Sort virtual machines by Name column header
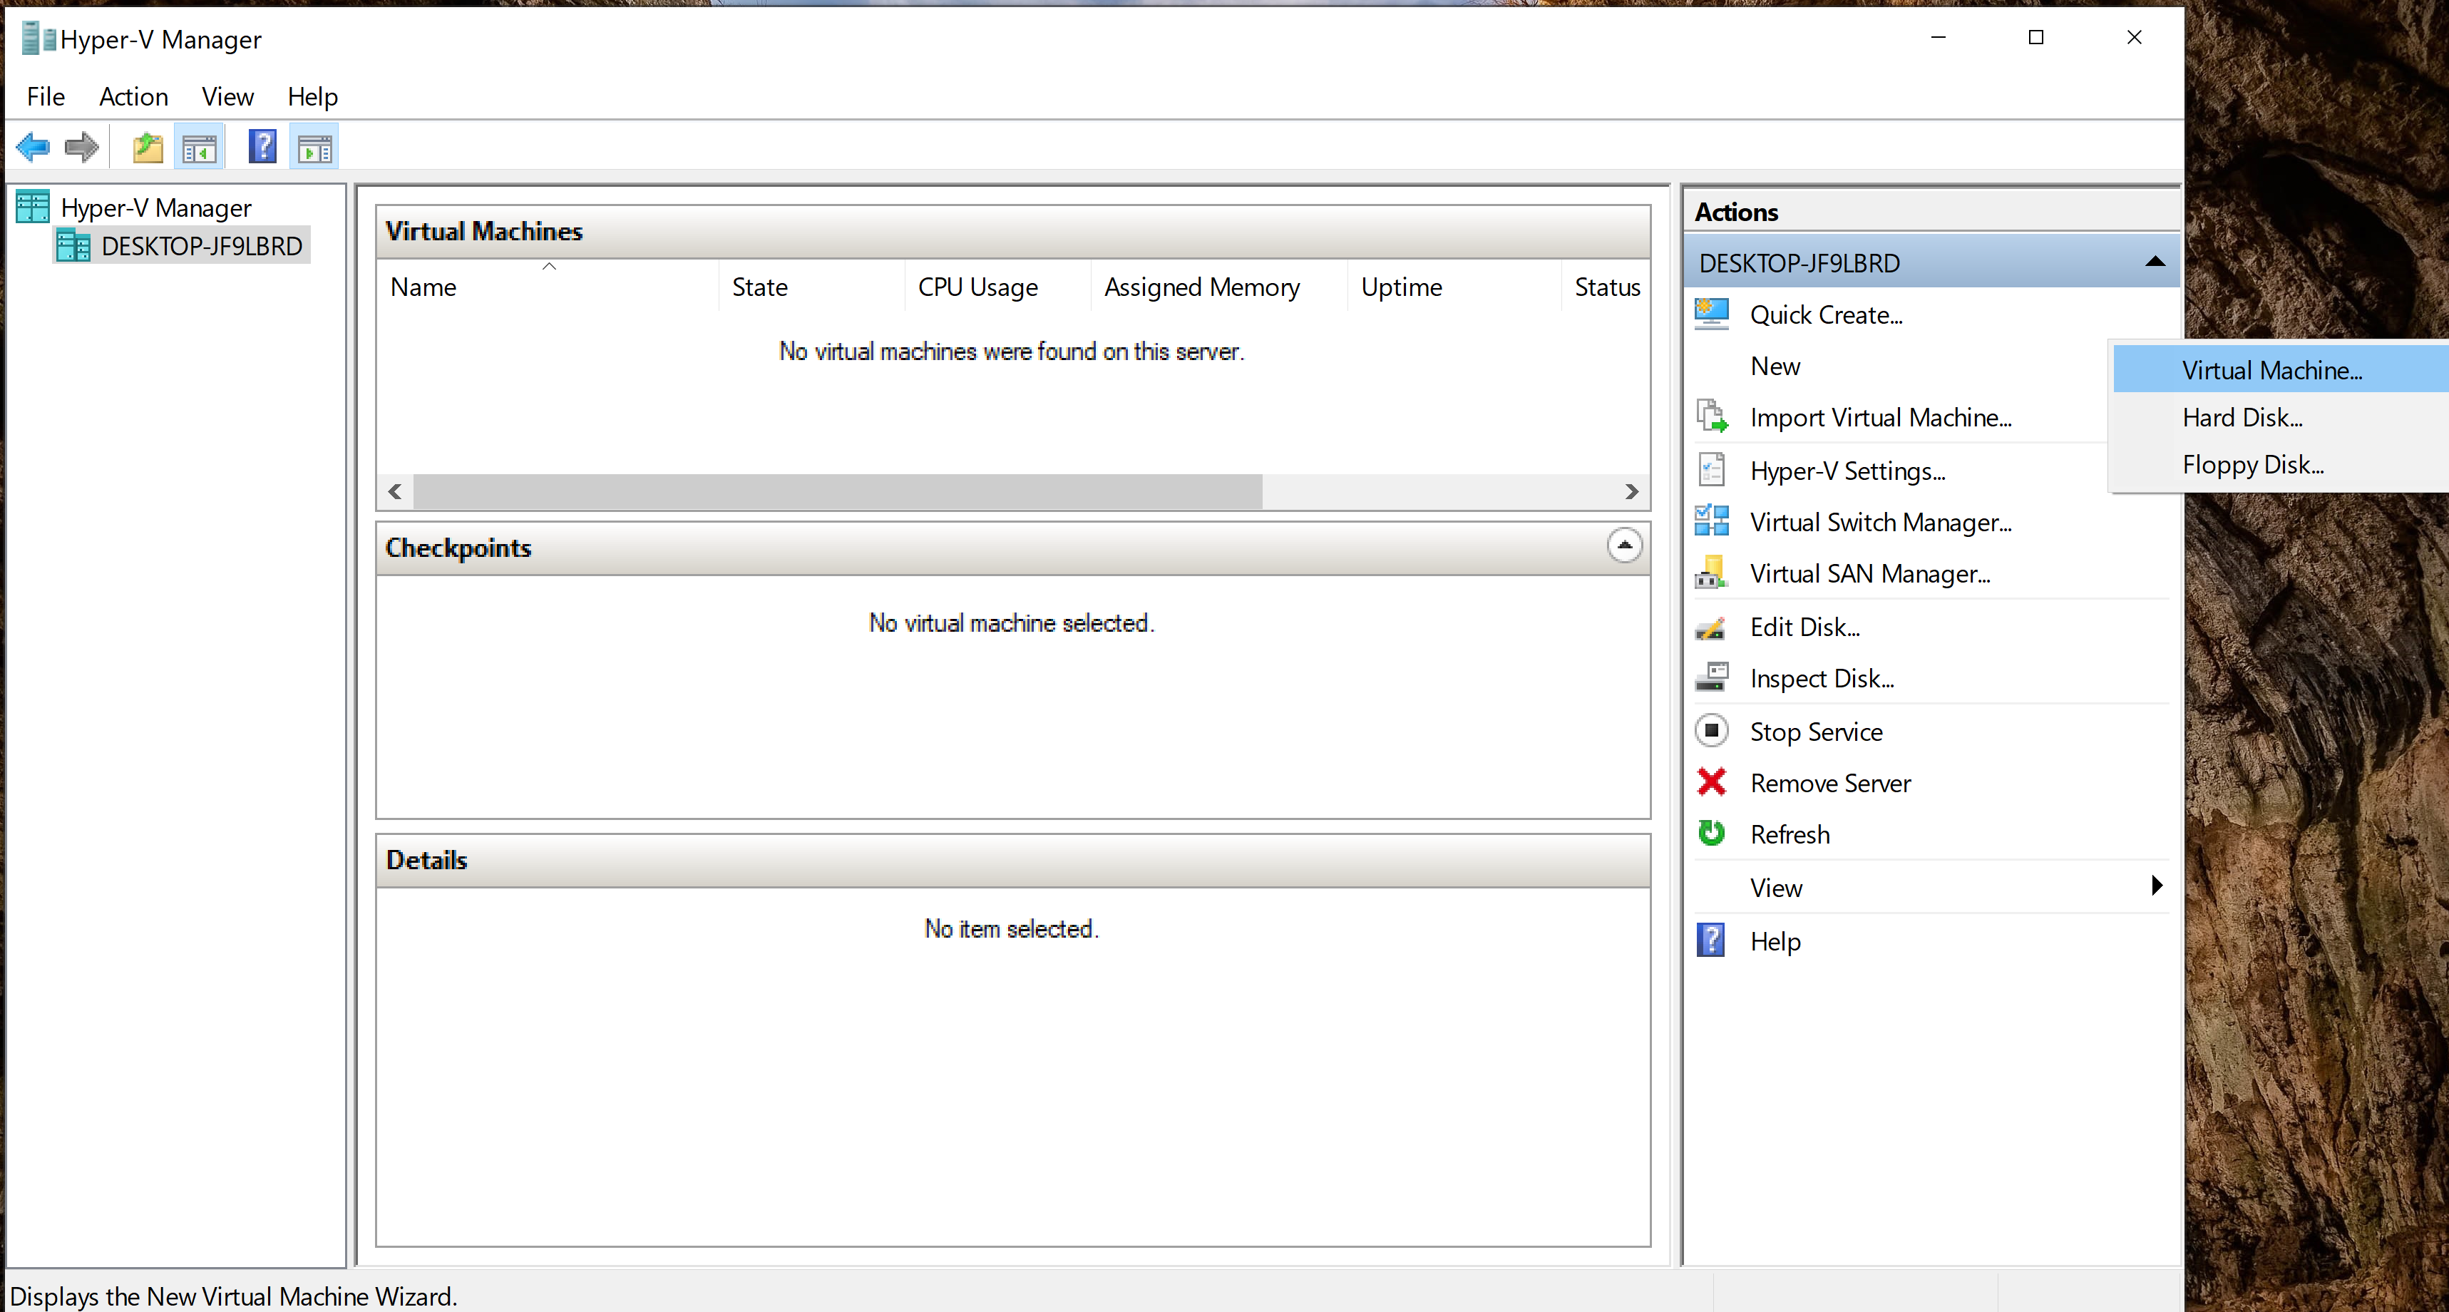Viewport: 2449px width, 1312px height. click(x=423, y=287)
